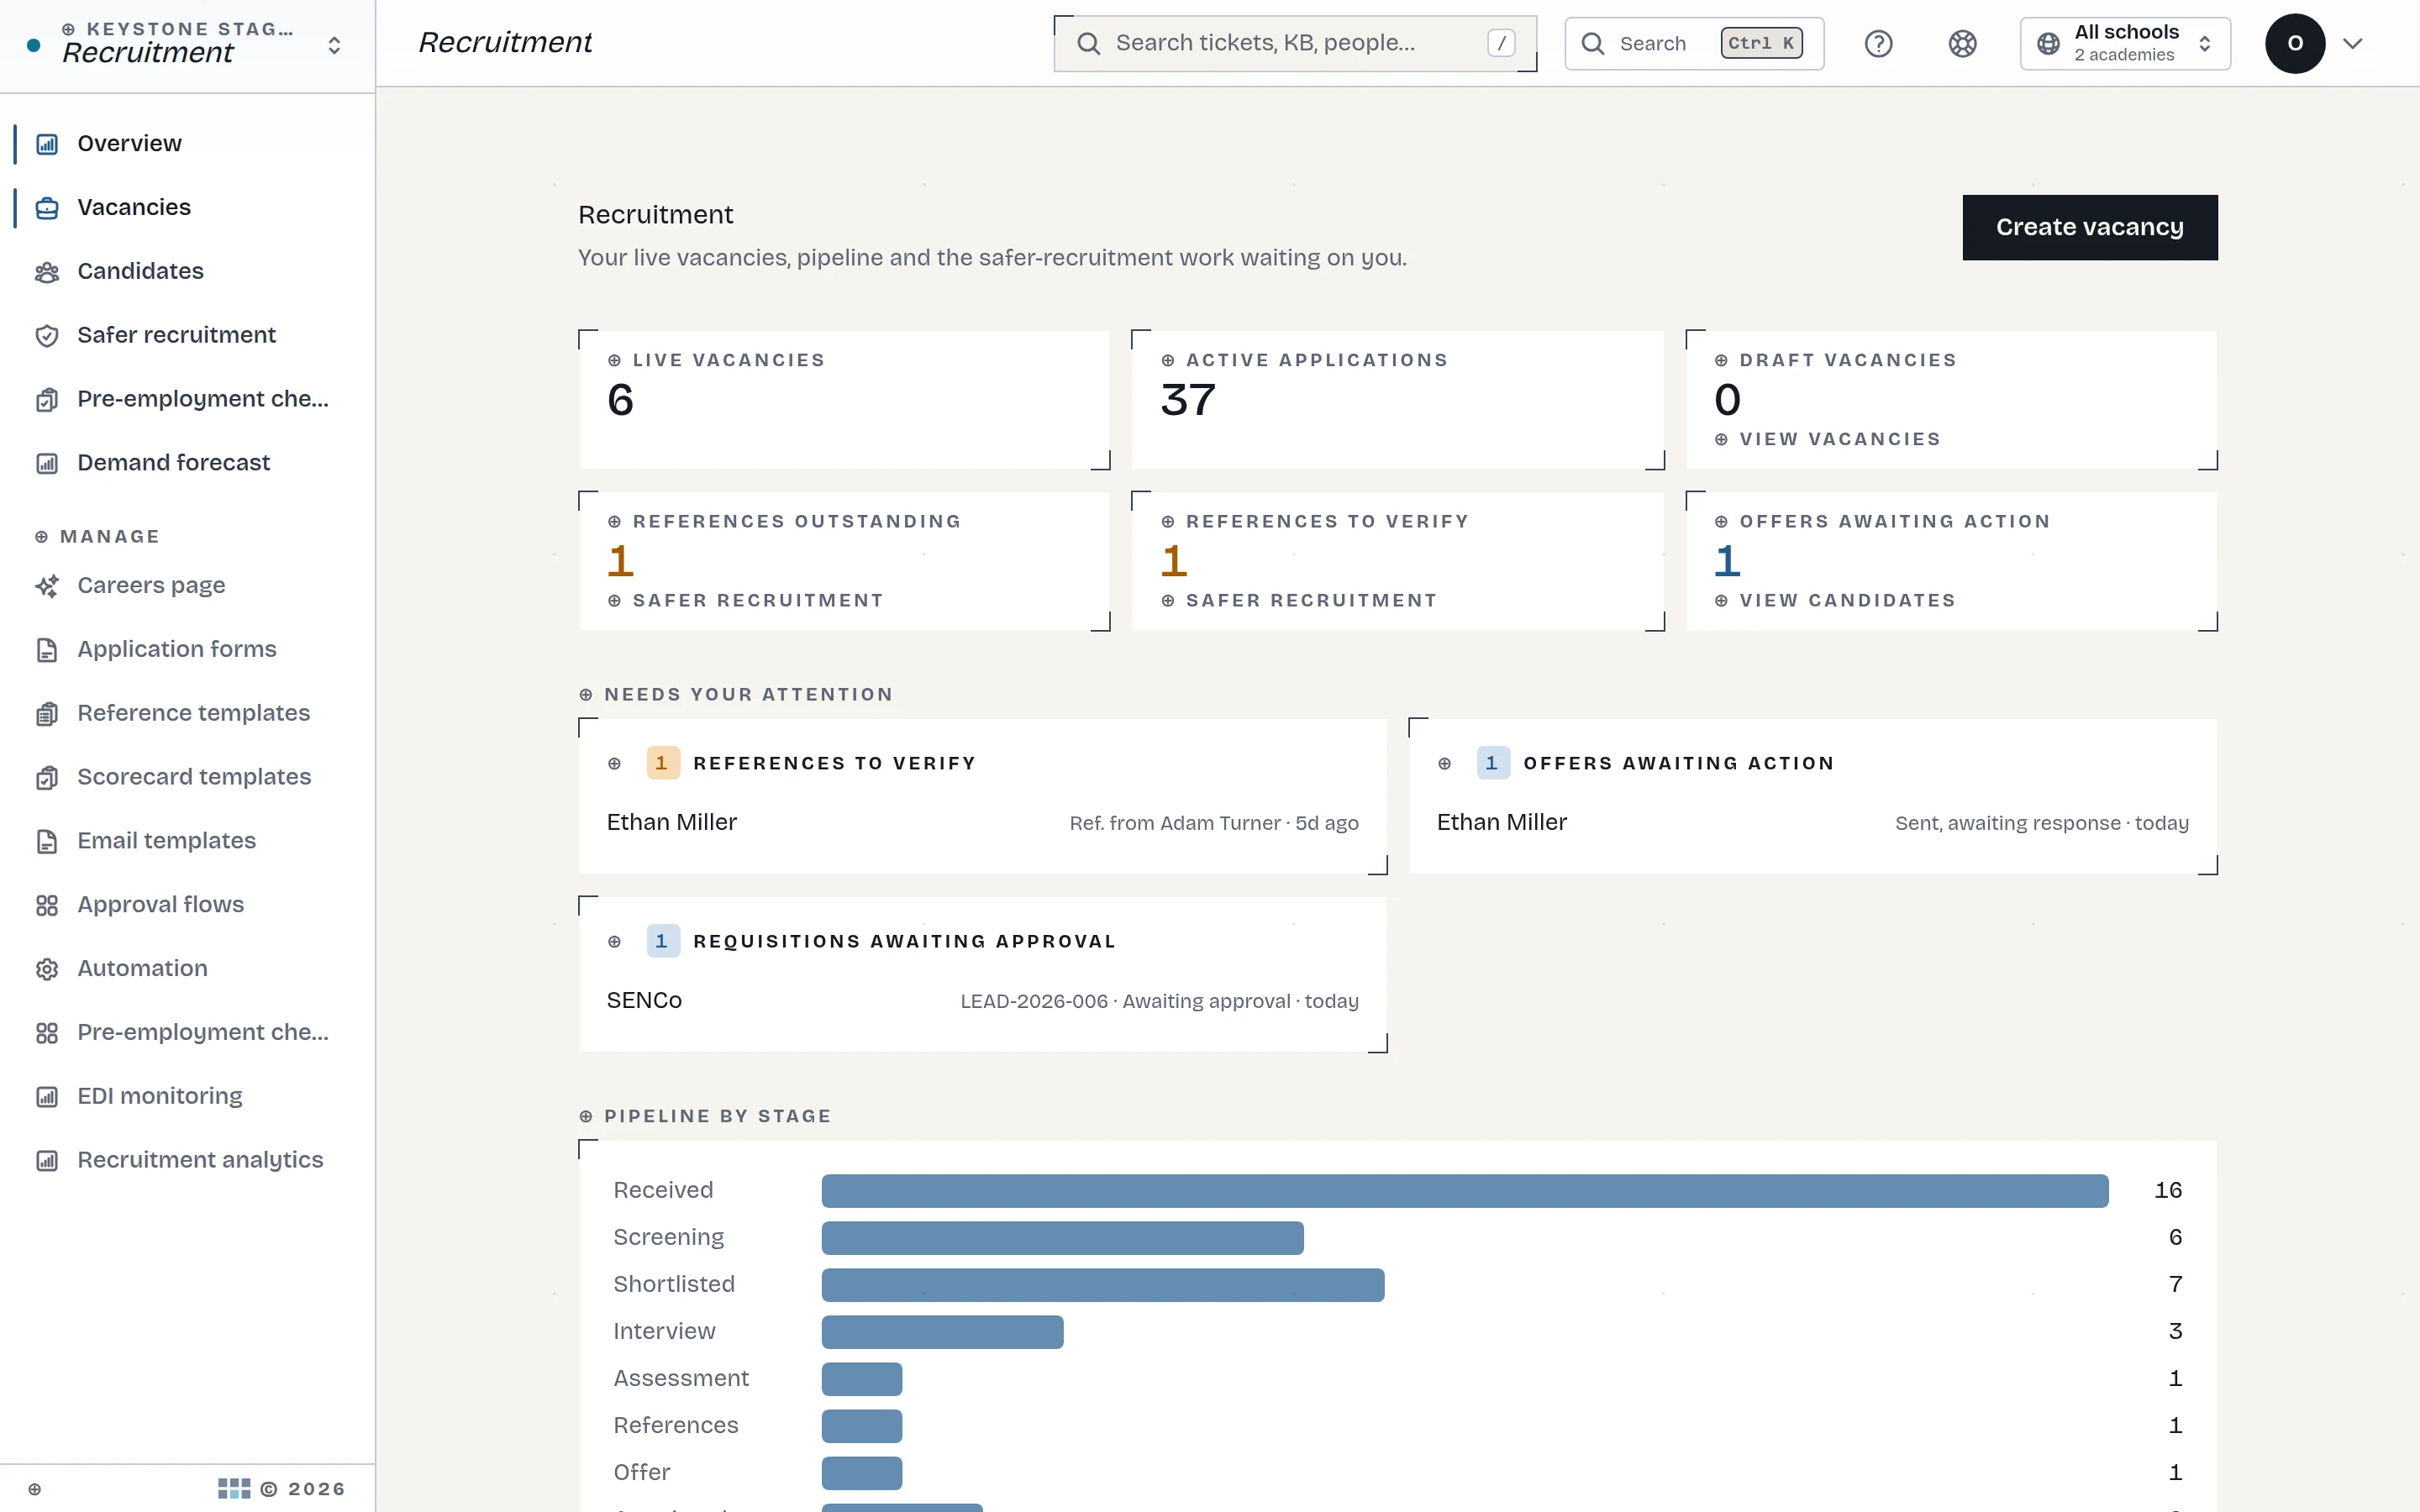Click the Ctrl K search button
This screenshot has height=1512, width=2420.
1693,44
